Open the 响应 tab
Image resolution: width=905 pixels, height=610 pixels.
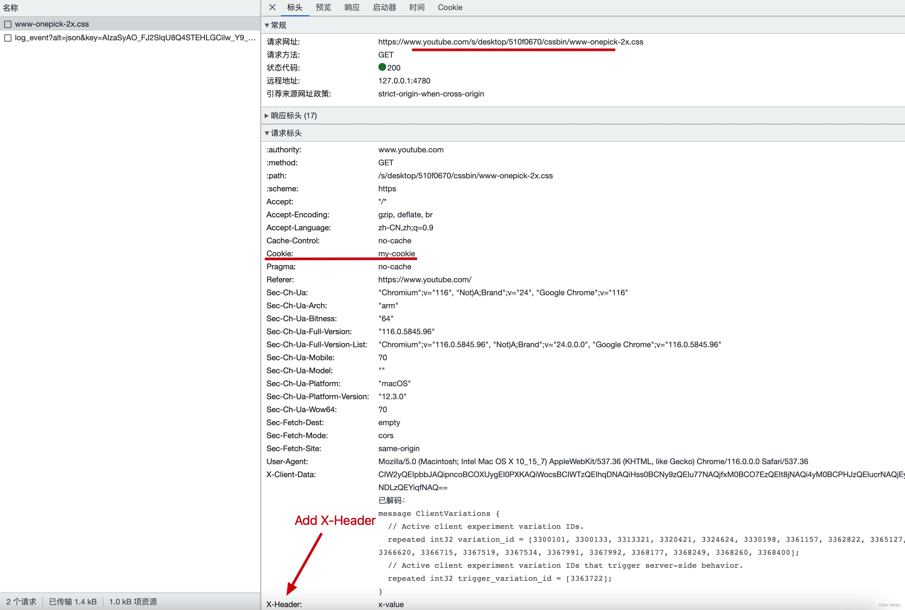(352, 7)
